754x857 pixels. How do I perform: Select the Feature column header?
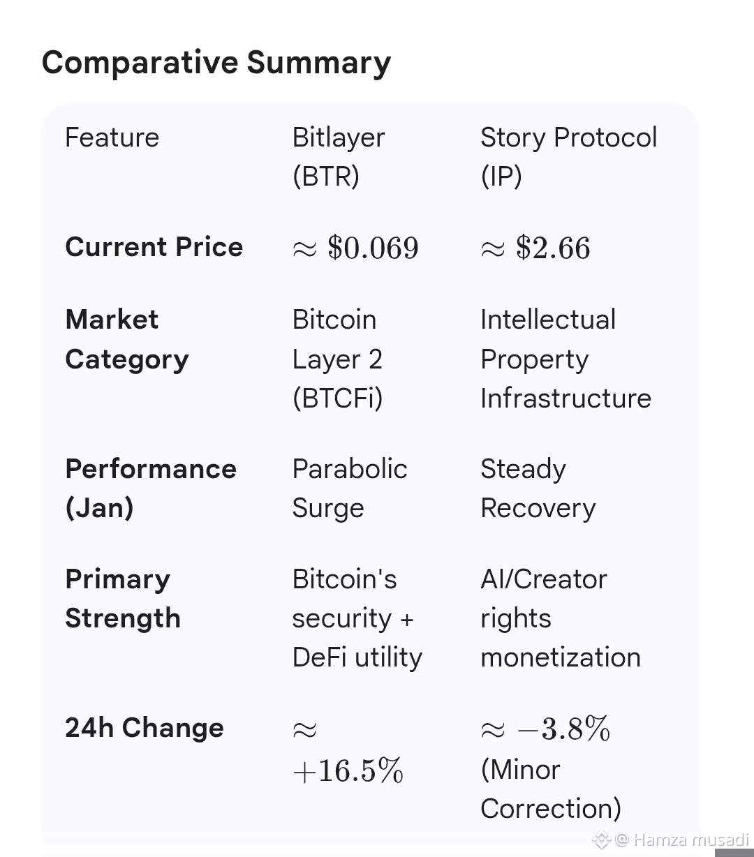pos(112,137)
